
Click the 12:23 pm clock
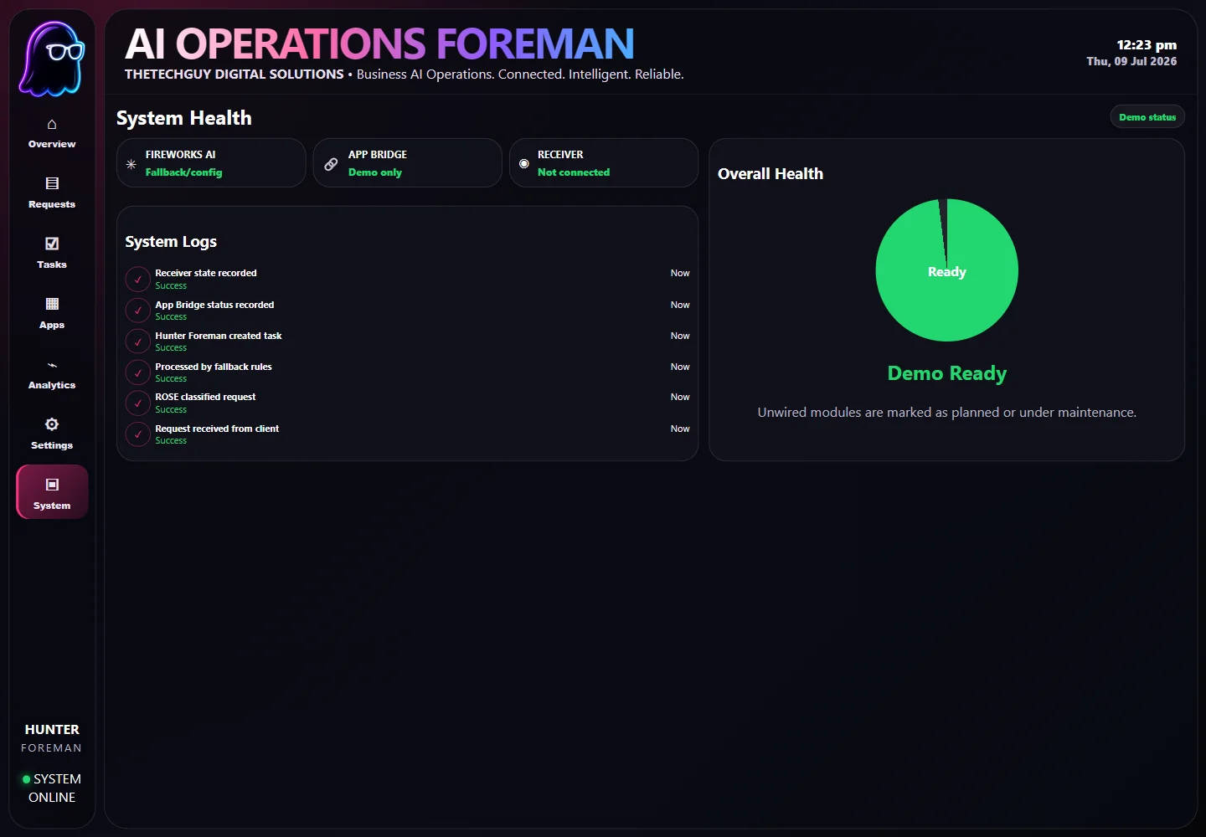coord(1147,45)
